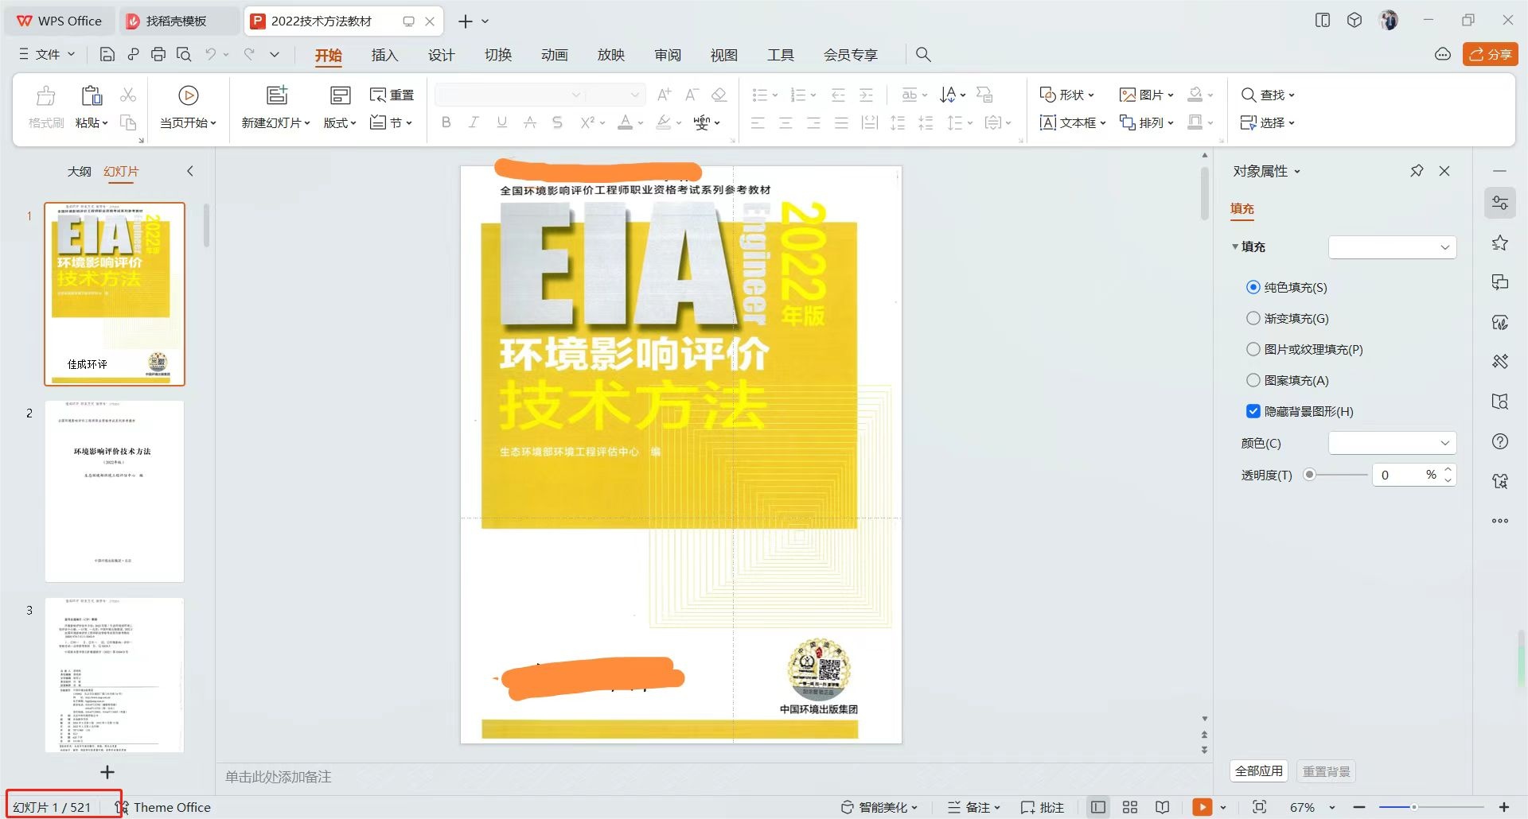Click the orange 分享 share button
The width and height of the screenshot is (1528, 819).
coord(1490,54)
